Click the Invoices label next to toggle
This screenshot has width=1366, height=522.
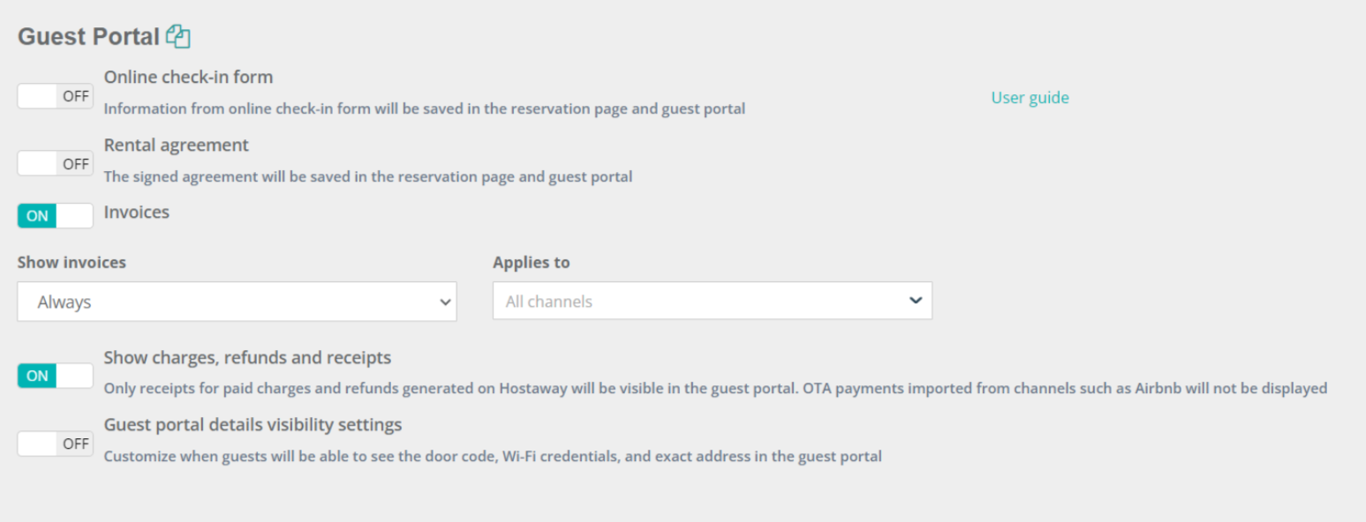click(137, 212)
